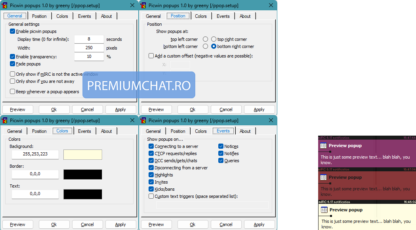Viewport: 416px width, 230px height.
Task: Enable Beep whenever a popup appears
Action: (12, 92)
